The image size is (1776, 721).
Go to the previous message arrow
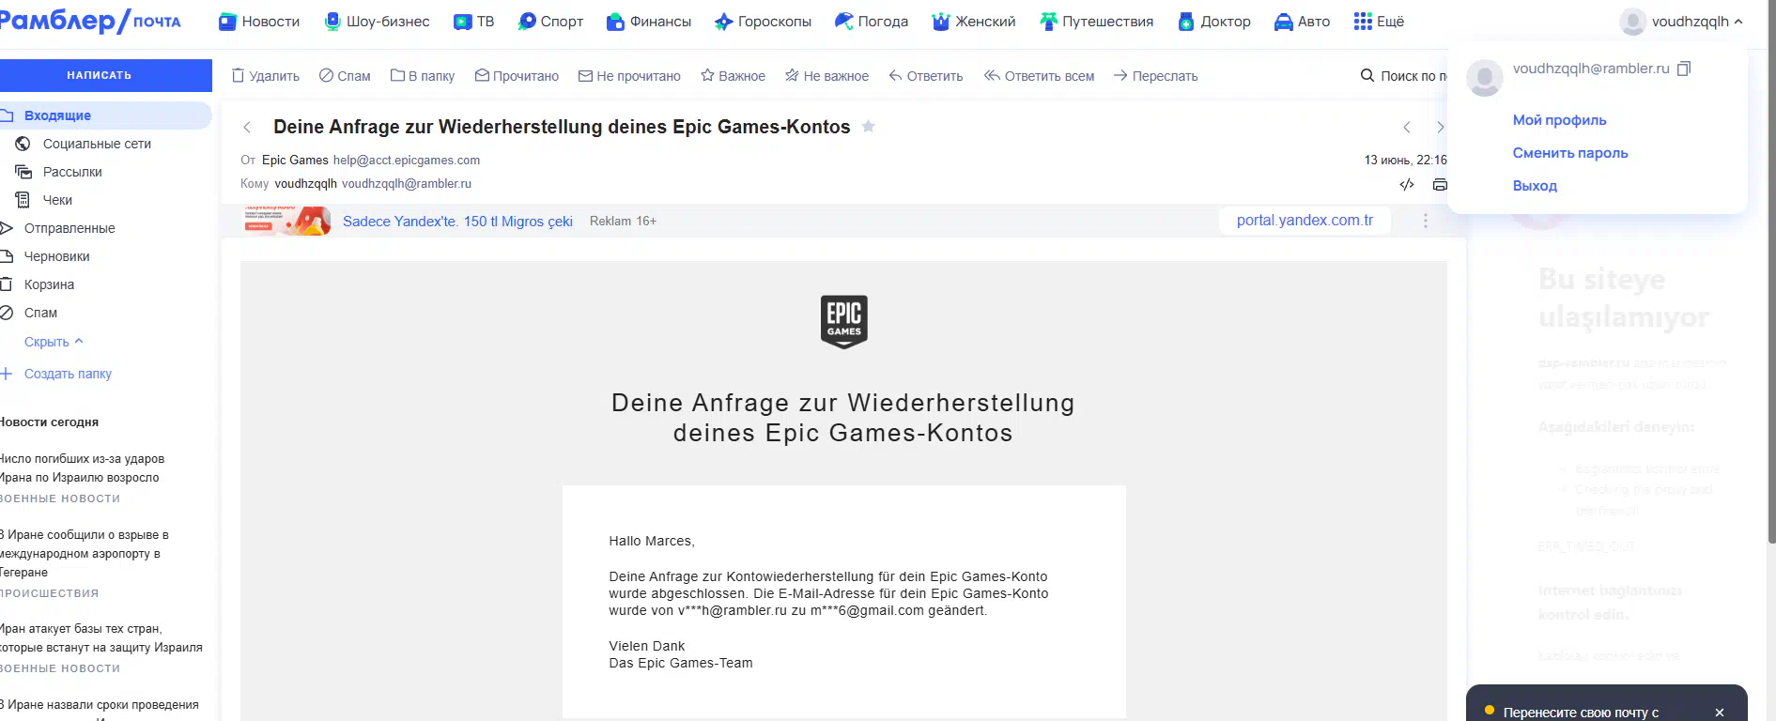tap(1407, 128)
